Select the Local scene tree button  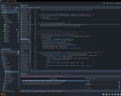click(15, 10)
